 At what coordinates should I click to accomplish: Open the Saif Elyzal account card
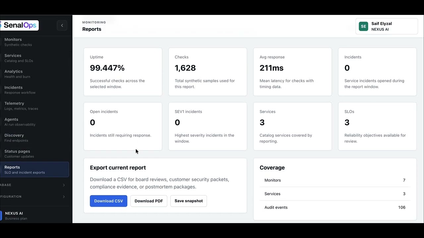coord(387,26)
